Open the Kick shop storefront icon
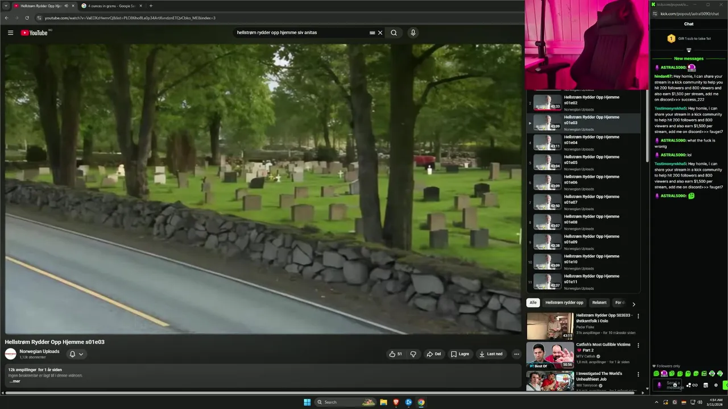 tap(706, 385)
